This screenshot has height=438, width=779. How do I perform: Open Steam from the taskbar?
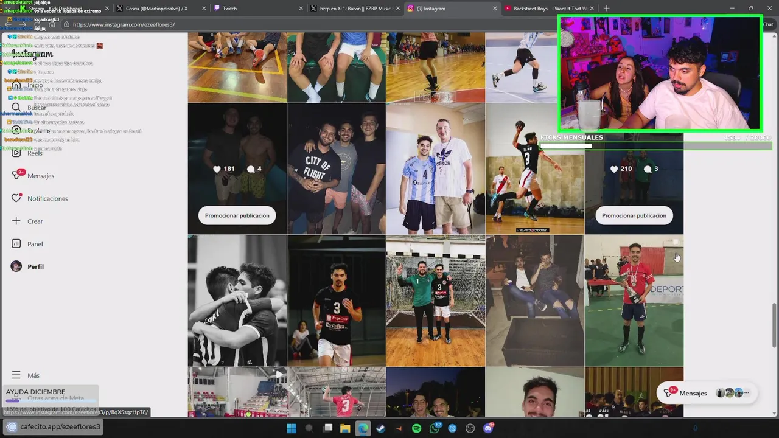(x=381, y=428)
